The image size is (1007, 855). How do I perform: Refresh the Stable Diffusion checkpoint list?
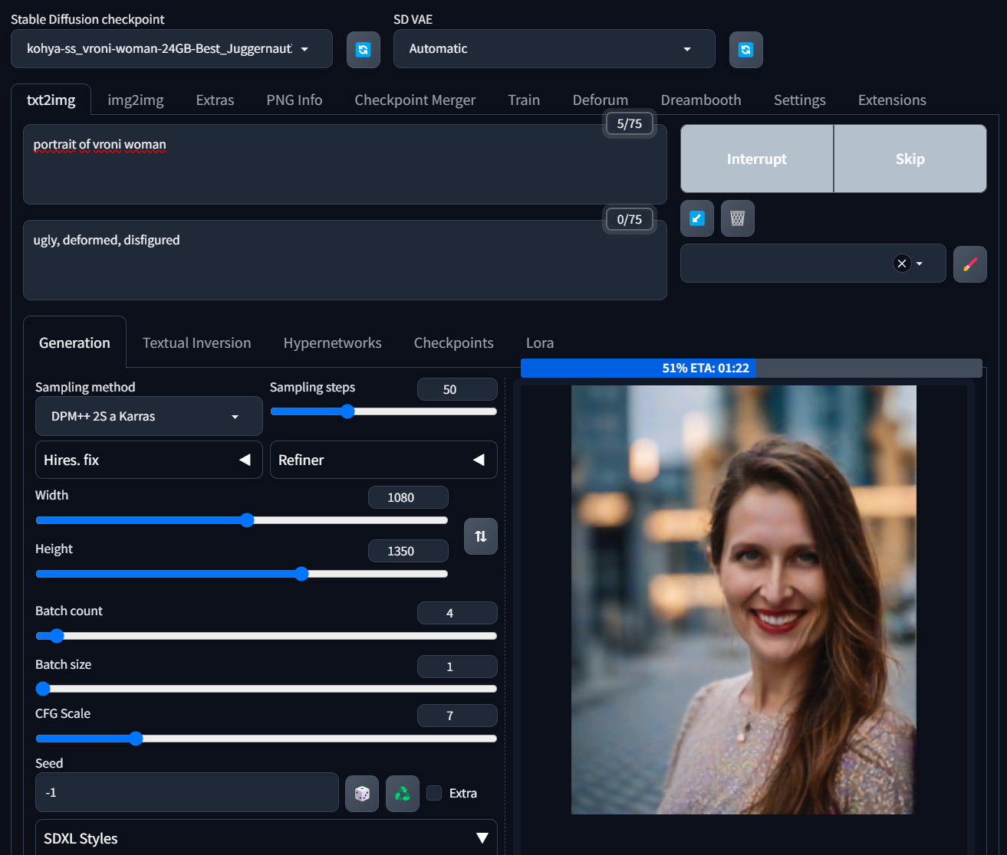point(363,50)
